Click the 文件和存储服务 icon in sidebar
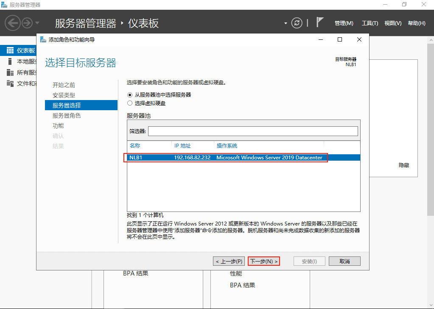This screenshot has width=434, height=309. click(x=10, y=83)
